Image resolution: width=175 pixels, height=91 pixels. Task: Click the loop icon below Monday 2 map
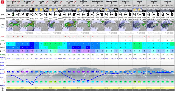pyautogui.click(x=112, y=33)
